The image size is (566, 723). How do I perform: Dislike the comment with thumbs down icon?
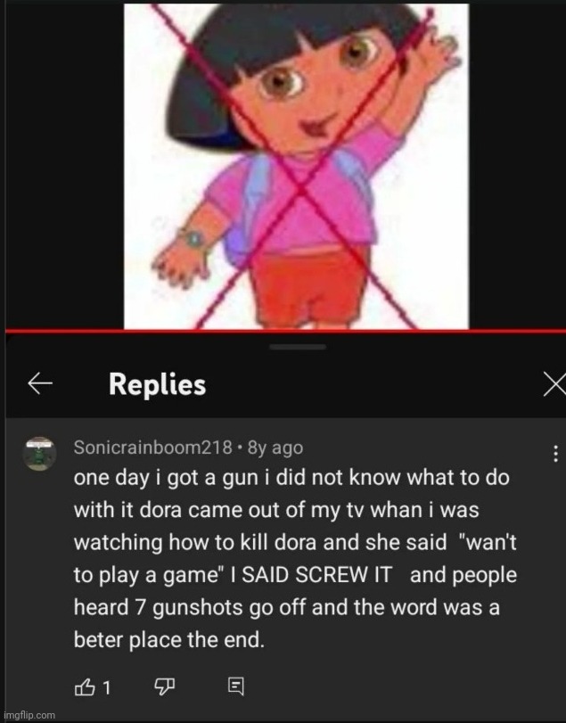(165, 687)
